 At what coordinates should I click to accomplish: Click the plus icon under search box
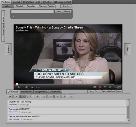point(13,16)
